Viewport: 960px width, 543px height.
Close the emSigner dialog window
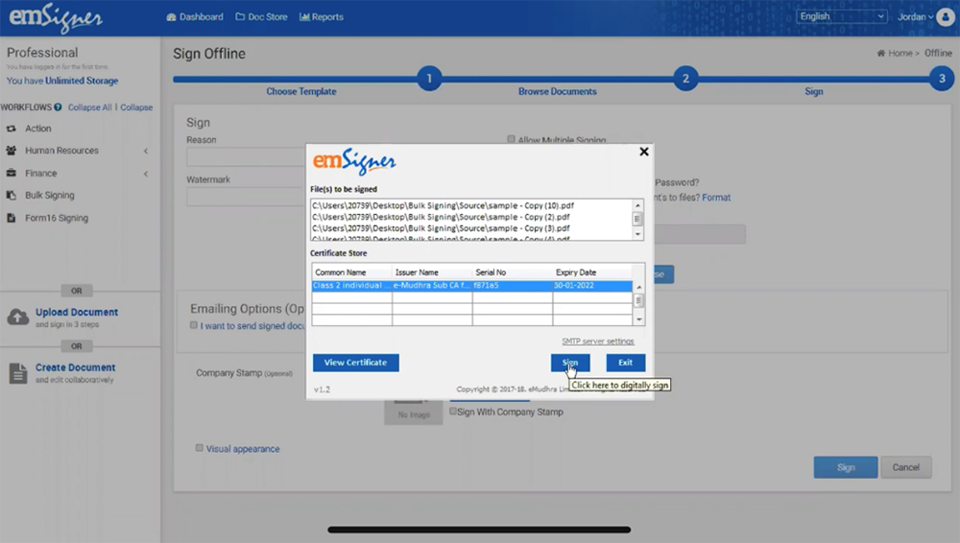(x=644, y=152)
